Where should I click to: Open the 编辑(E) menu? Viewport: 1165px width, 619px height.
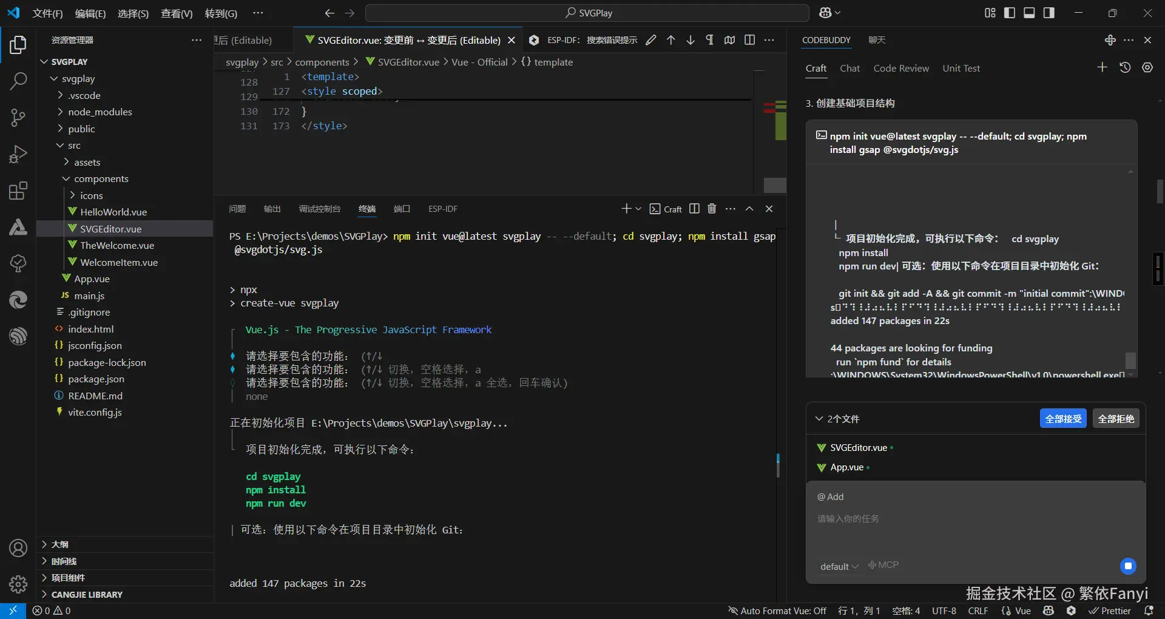pos(90,13)
